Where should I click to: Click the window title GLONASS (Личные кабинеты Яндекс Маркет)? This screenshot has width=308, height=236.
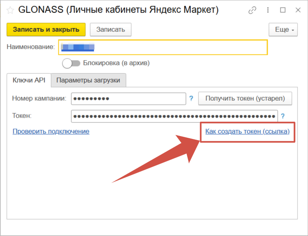[x=118, y=10]
